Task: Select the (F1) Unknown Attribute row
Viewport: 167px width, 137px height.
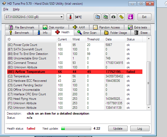Action: pos(75,103)
